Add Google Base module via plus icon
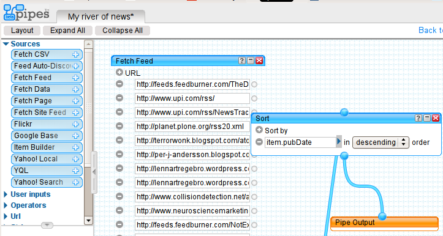The width and height of the screenshot is (443, 236). point(75,136)
